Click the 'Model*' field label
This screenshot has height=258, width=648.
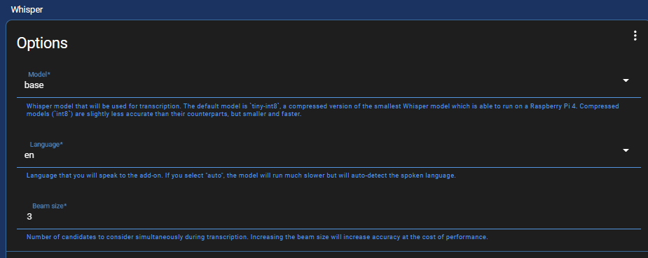pyautogui.click(x=39, y=75)
